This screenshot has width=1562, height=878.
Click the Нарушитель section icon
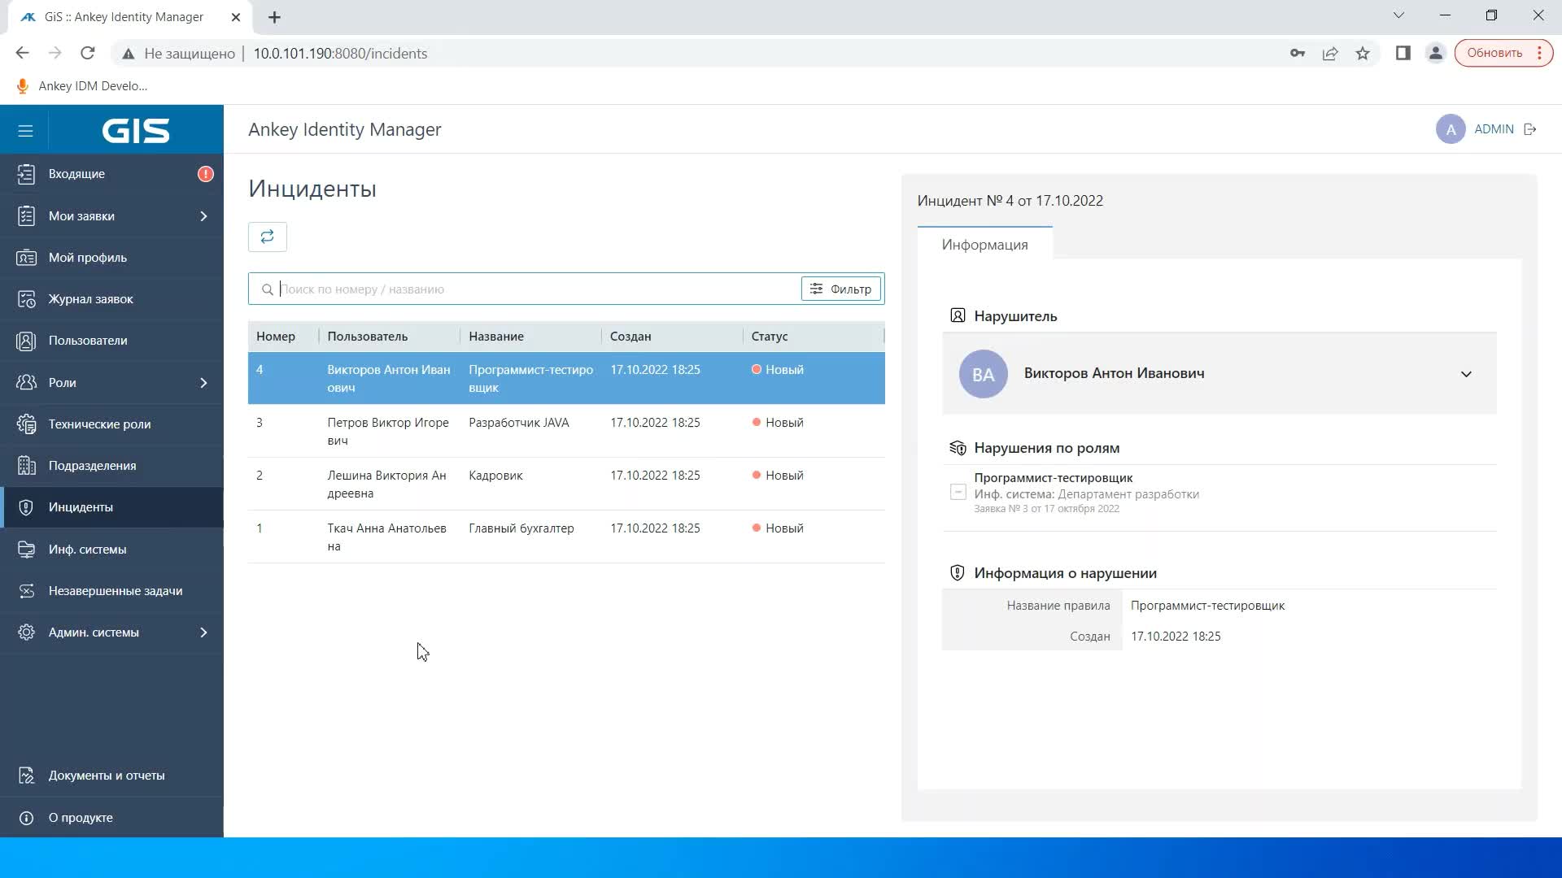[x=958, y=315]
